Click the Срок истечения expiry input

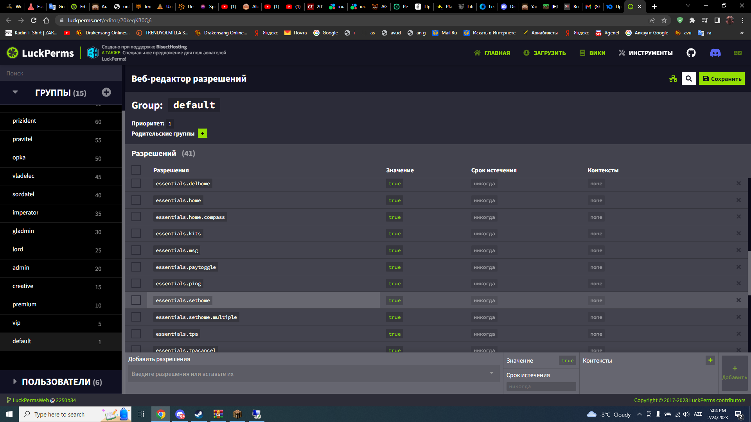pyautogui.click(x=541, y=386)
